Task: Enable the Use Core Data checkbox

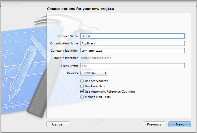Action: pos(82,86)
